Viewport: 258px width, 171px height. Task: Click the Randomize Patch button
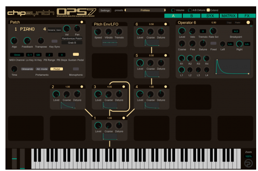tap(72, 39)
